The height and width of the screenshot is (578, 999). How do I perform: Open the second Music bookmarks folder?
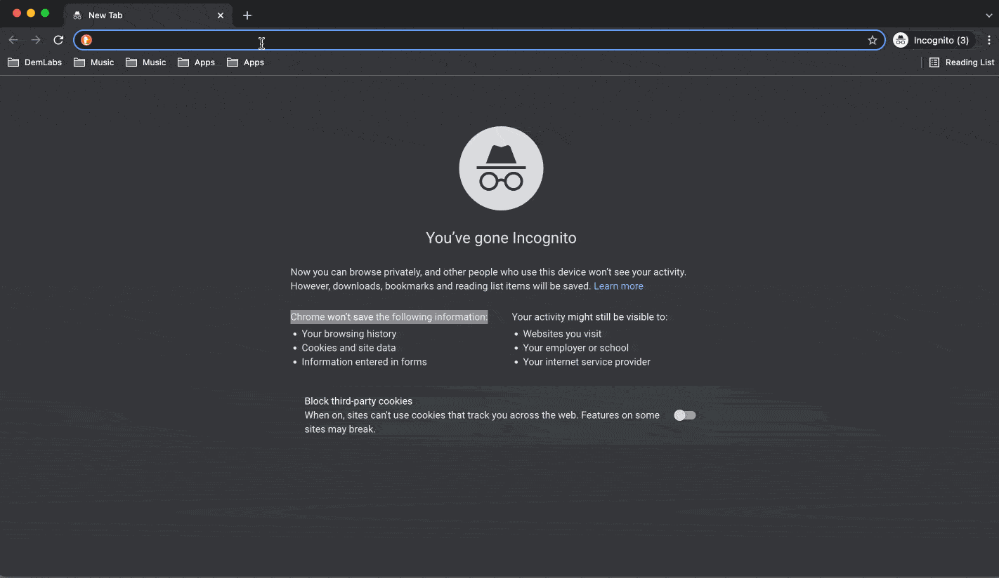coord(146,62)
